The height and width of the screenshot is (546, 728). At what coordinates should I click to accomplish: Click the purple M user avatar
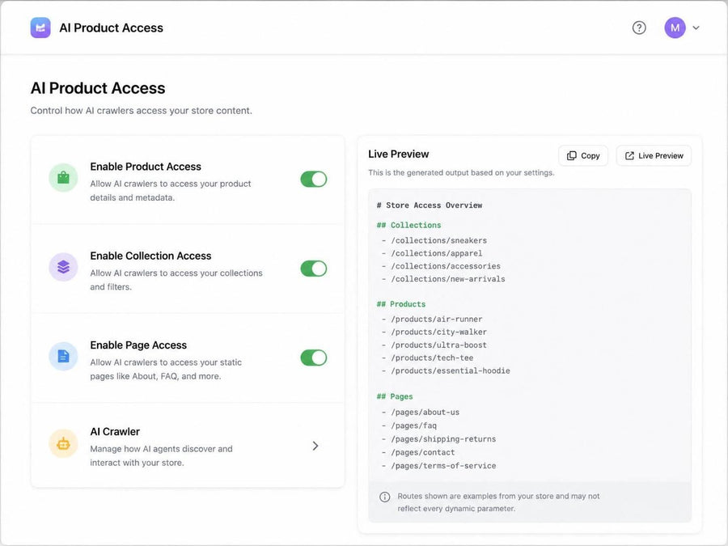tap(675, 28)
